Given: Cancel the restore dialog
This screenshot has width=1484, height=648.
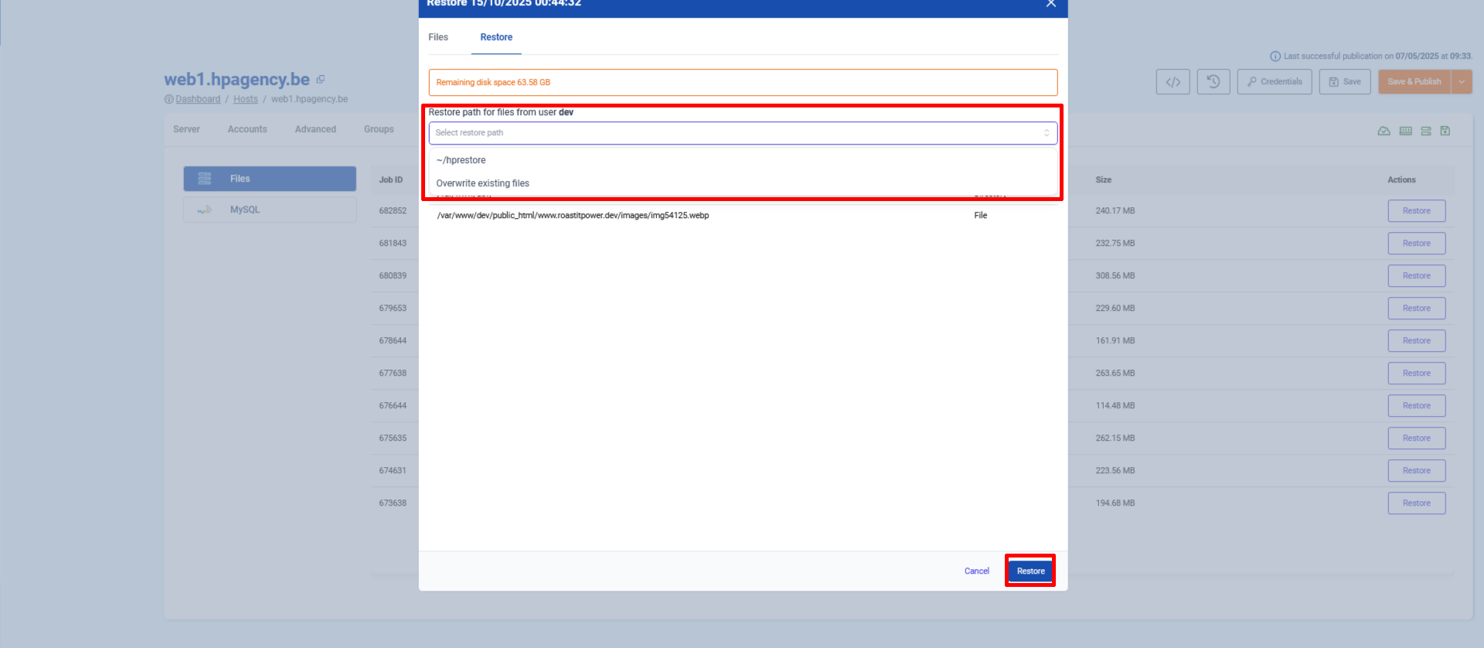Looking at the screenshot, I should [x=976, y=571].
